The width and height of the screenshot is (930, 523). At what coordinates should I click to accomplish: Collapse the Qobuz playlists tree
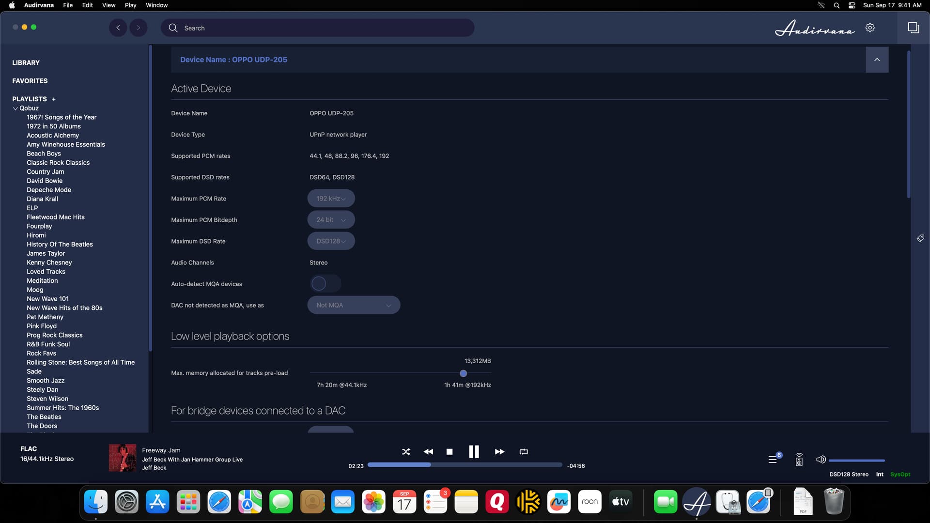pyautogui.click(x=15, y=108)
